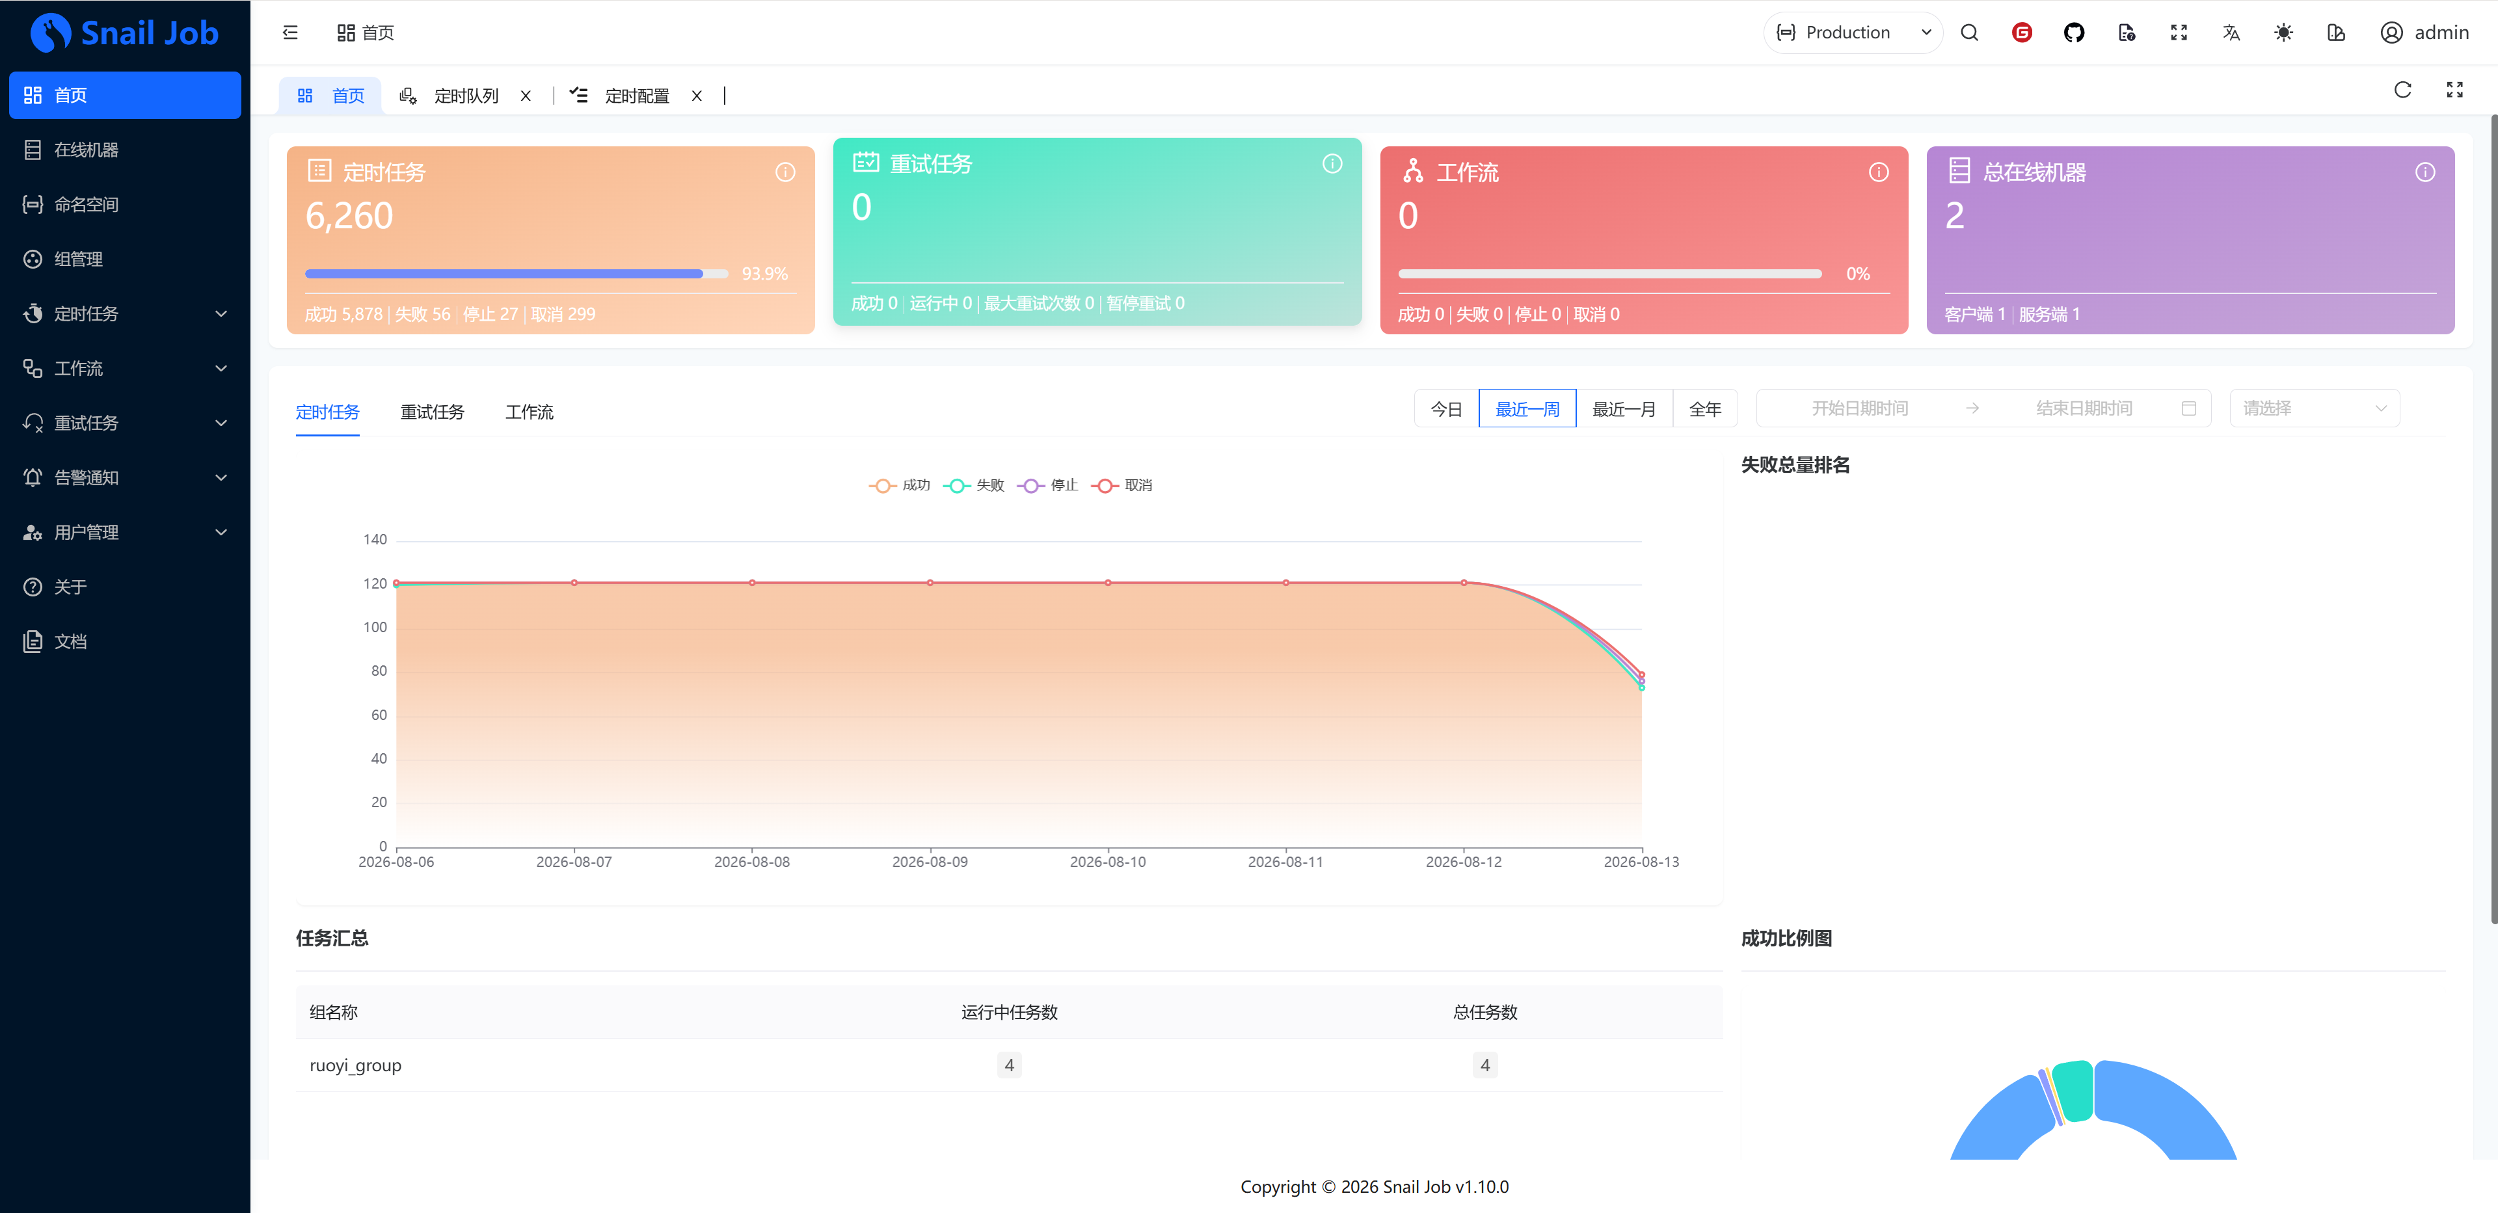Image resolution: width=2498 pixels, height=1213 pixels.
Task: Open the document/license icon in header
Action: (2127, 33)
